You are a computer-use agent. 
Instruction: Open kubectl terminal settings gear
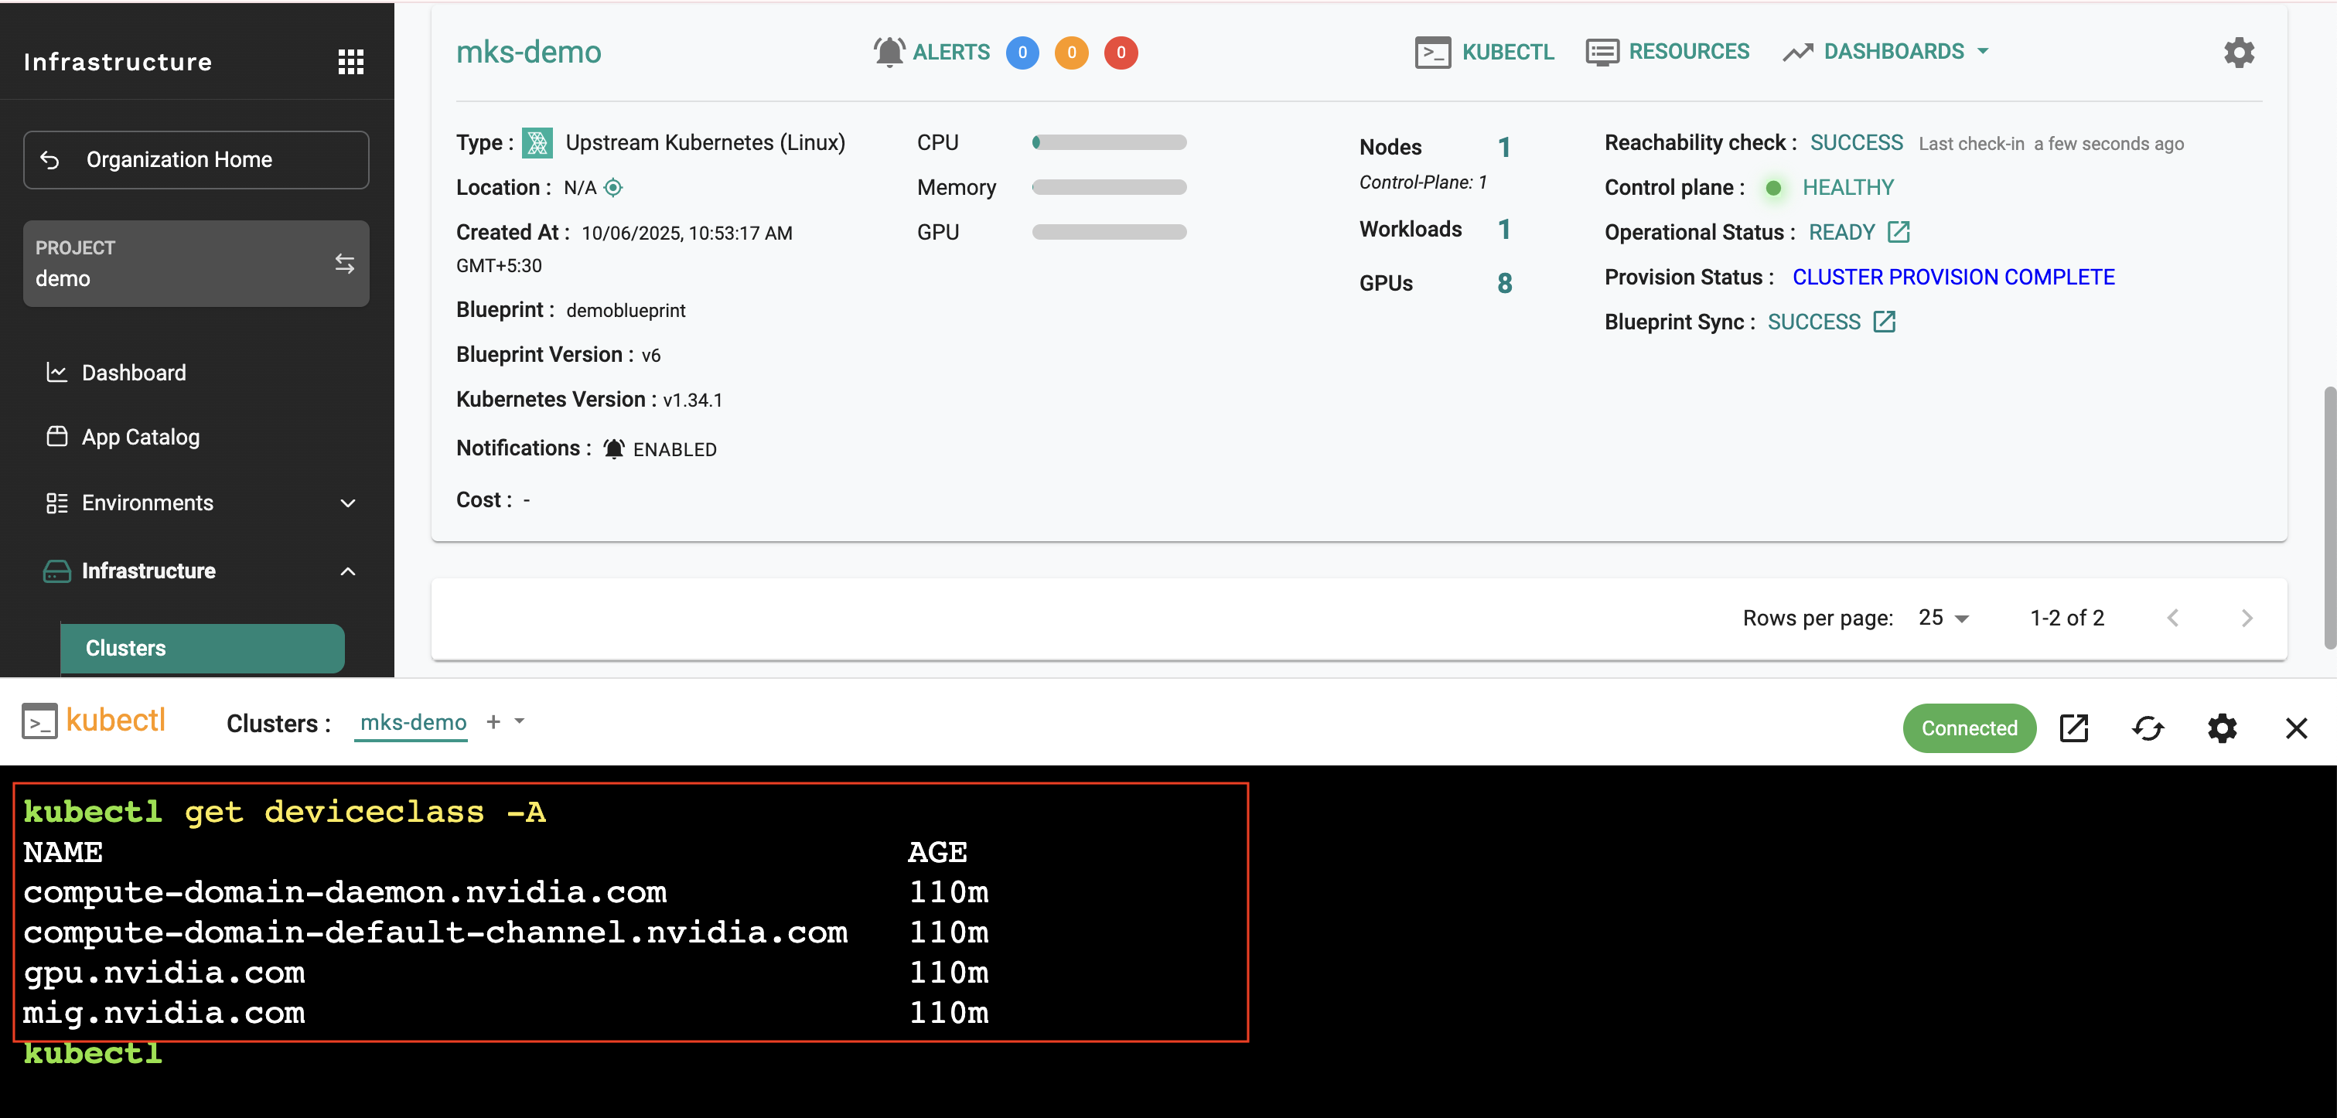(2222, 728)
